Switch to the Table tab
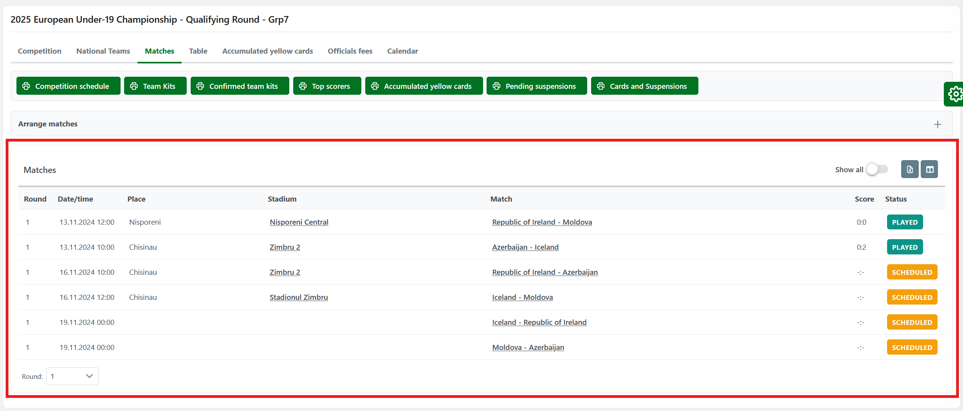The height and width of the screenshot is (411, 963). pyautogui.click(x=198, y=51)
